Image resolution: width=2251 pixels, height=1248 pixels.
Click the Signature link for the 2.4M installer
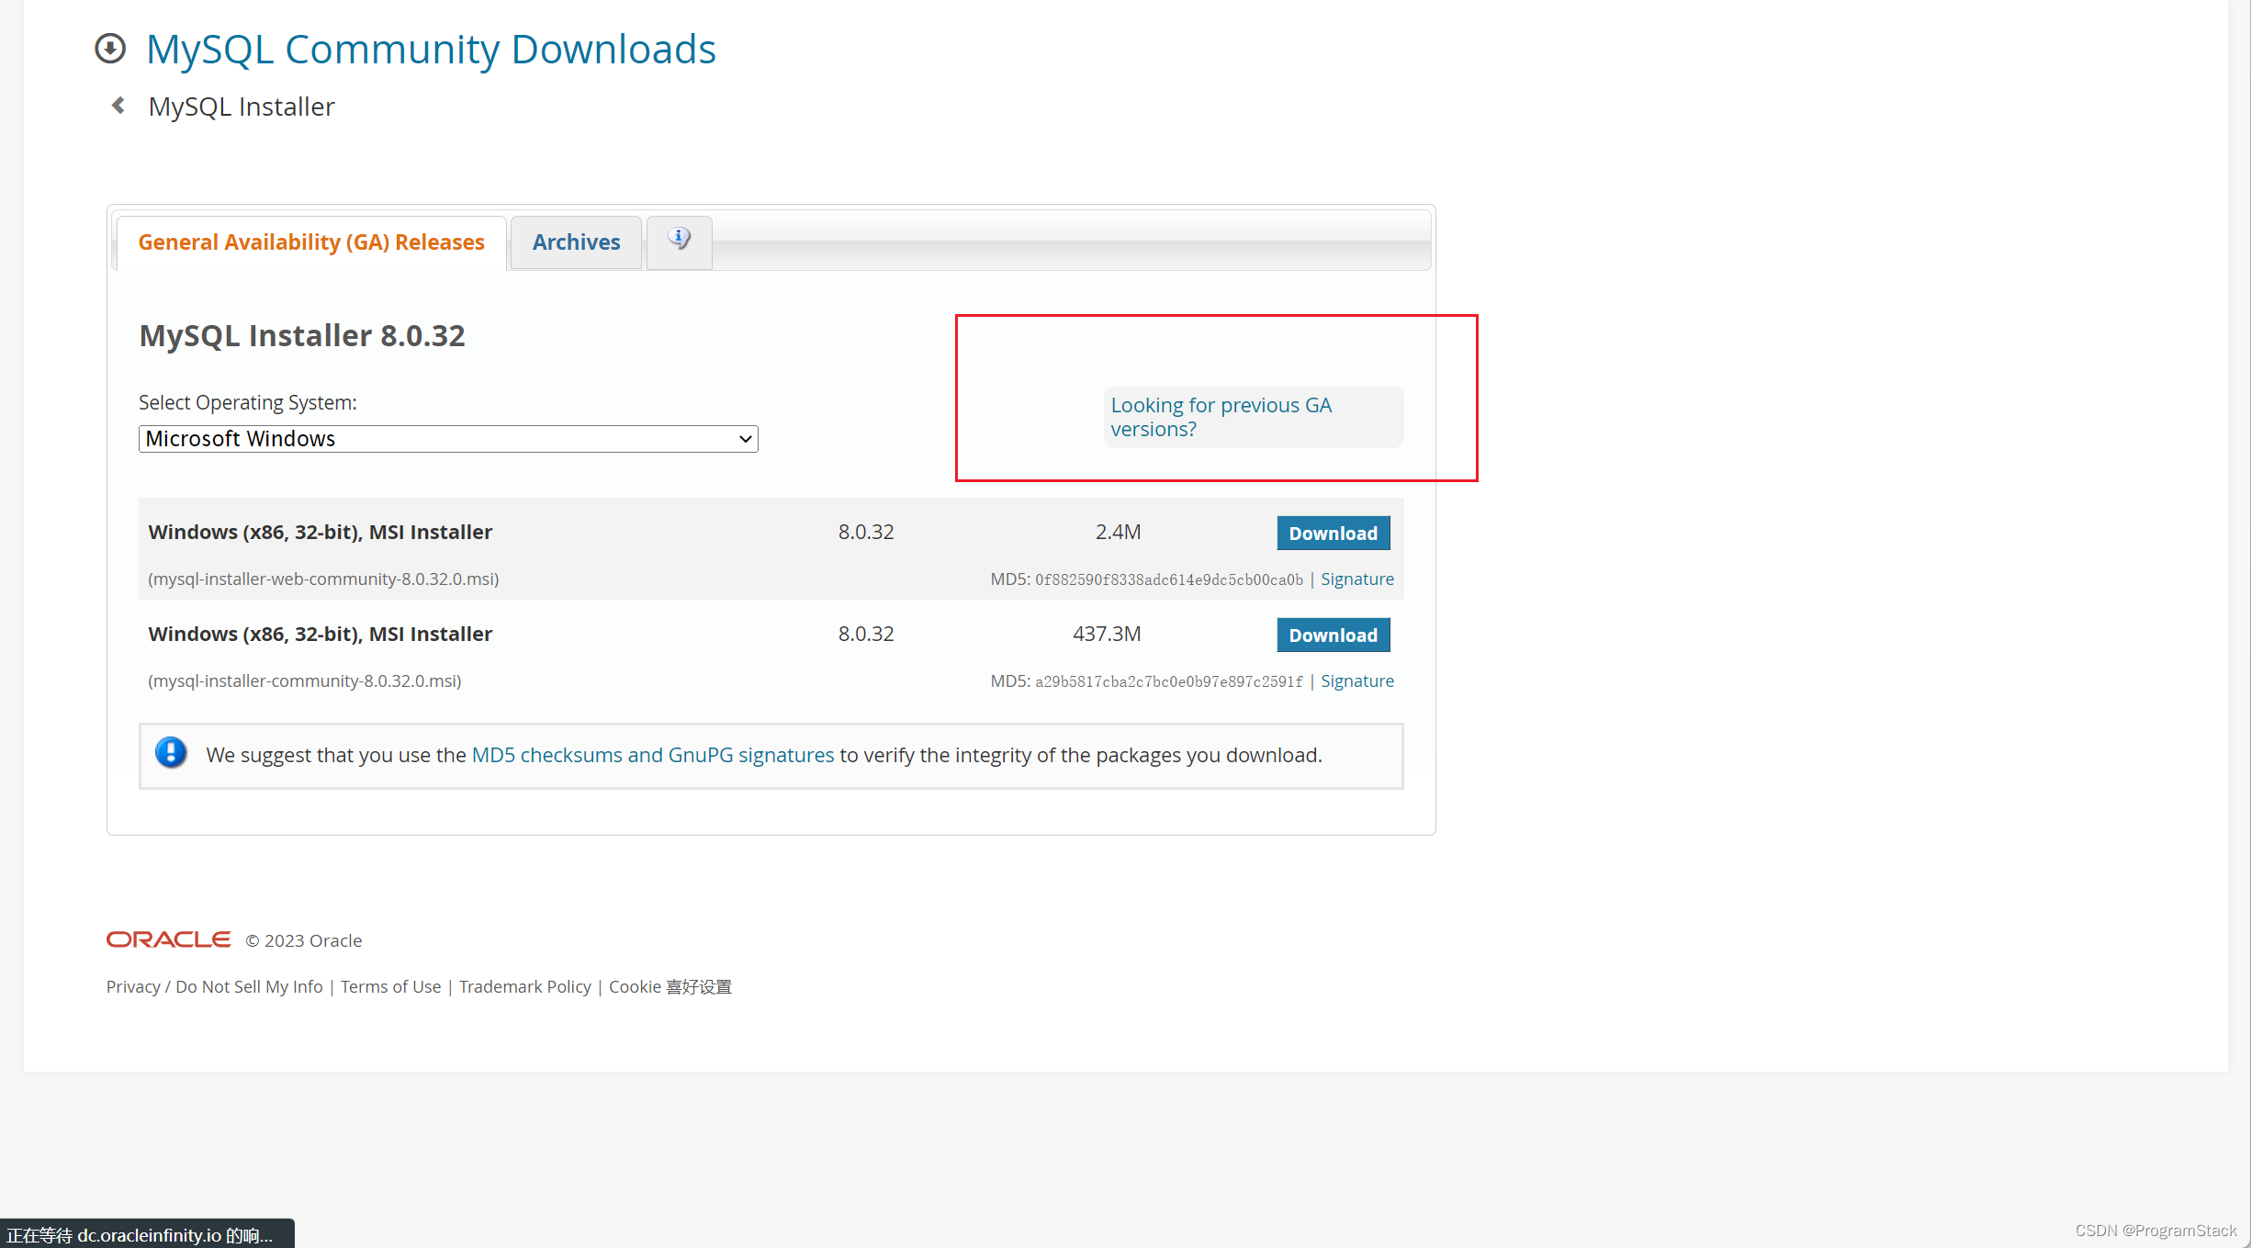[1356, 578]
